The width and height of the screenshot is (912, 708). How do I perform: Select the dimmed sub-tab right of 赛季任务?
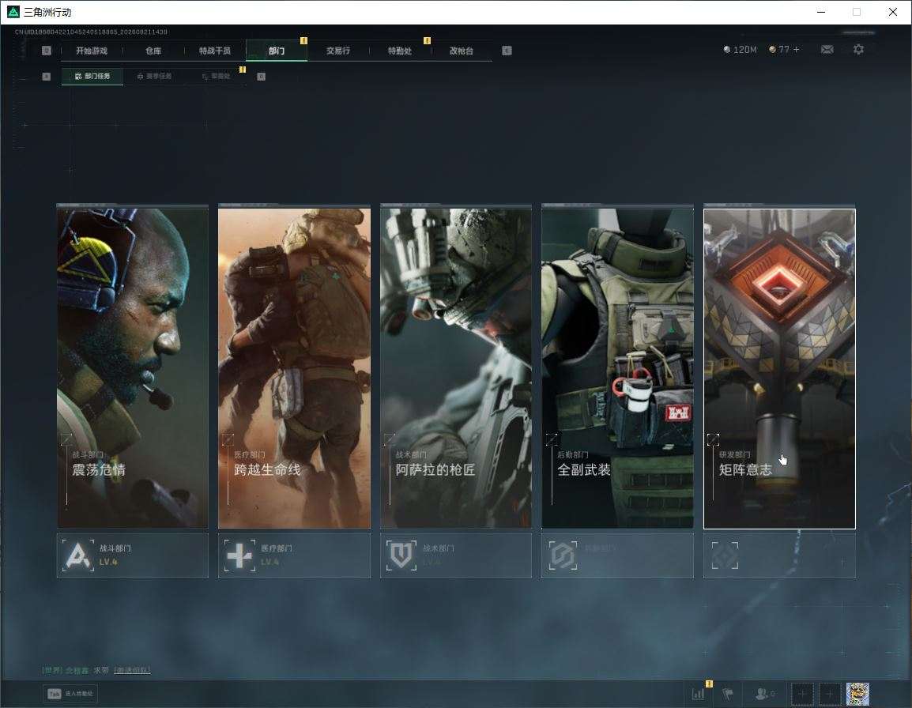[x=216, y=76]
